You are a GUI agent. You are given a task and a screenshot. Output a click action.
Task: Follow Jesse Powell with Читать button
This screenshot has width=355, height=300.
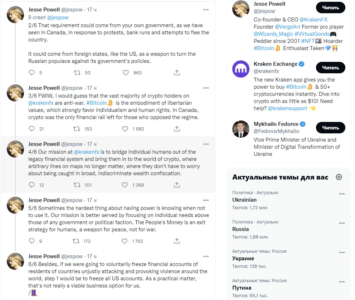click(331, 8)
